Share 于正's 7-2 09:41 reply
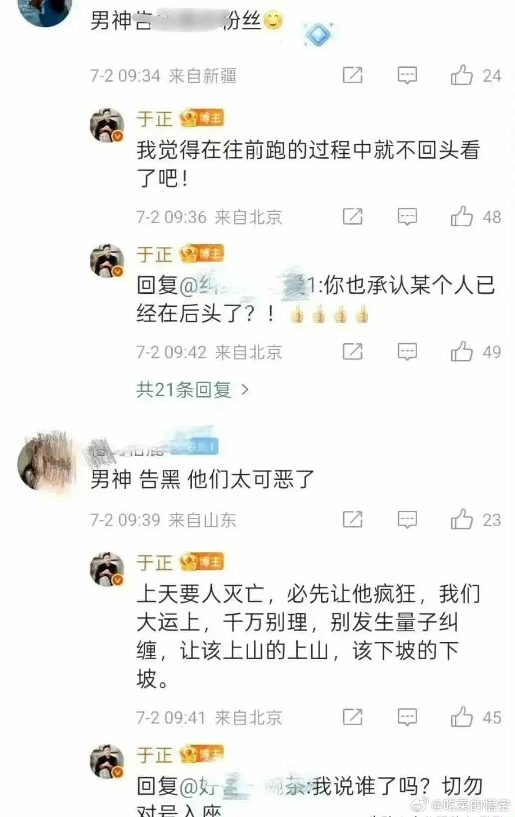515x817 pixels. pyautogui.click(x=352, y=717)
